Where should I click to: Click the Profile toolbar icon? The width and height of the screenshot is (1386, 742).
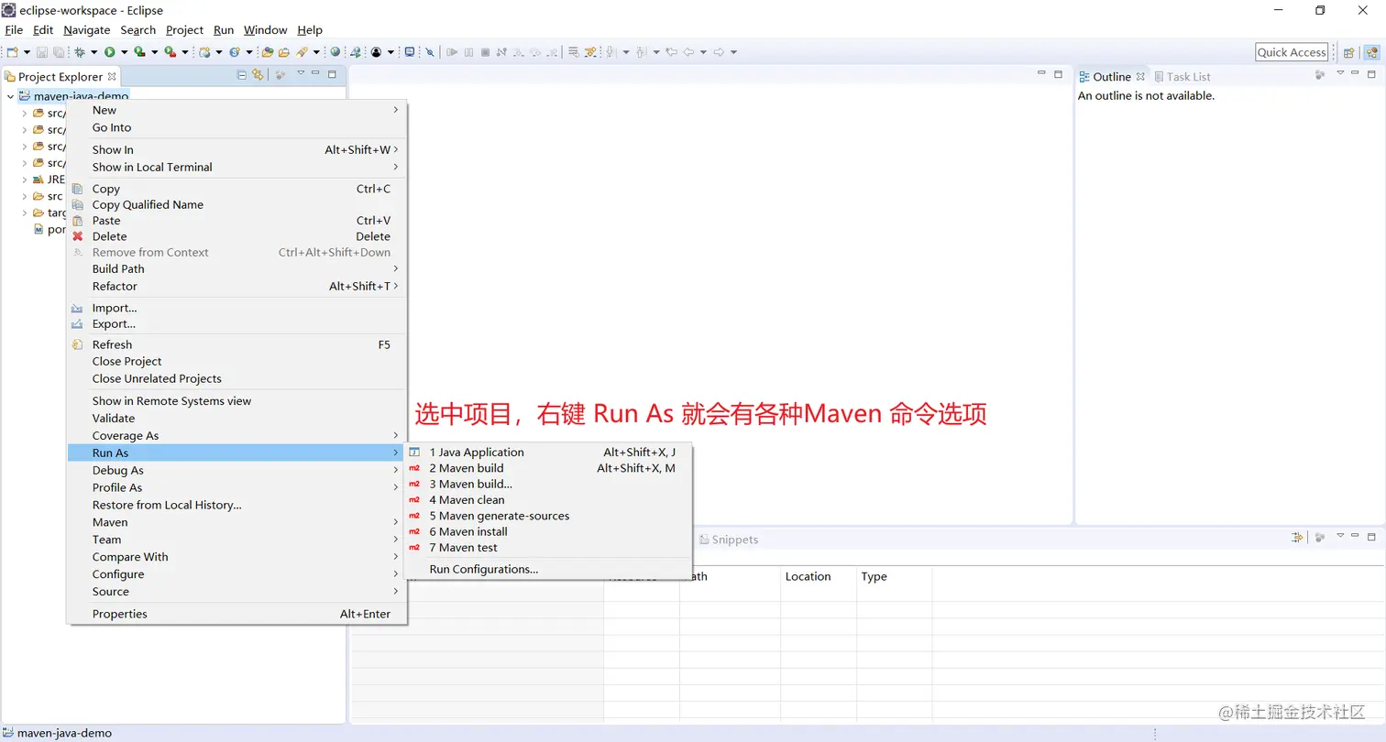(376, 52)
